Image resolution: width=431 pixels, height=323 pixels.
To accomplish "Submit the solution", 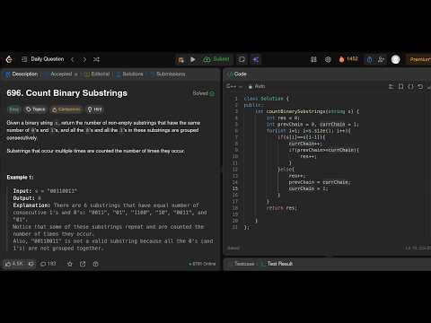I will click(x=216, y=59).
